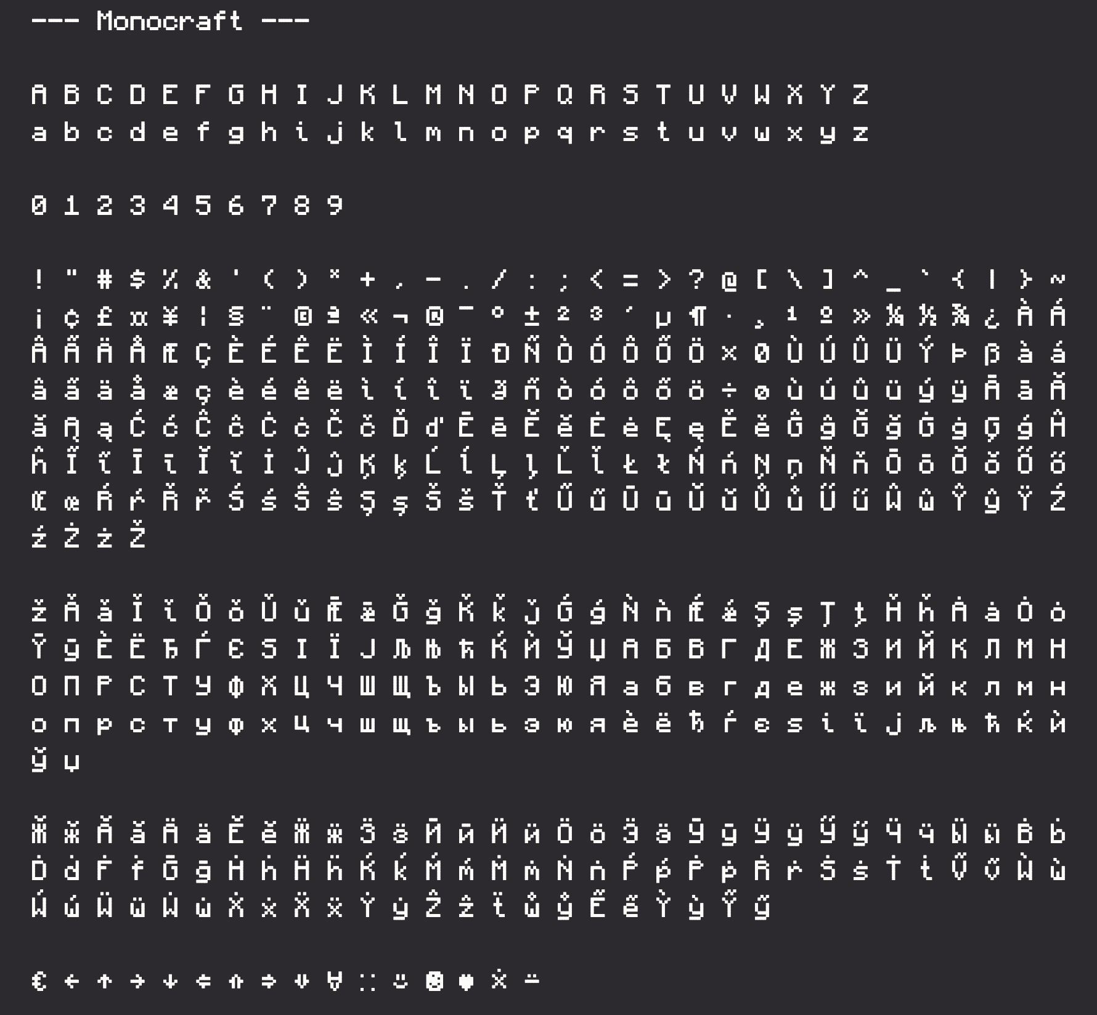Click the uppercase letter Q
The image size is (1097, 1015).
(565, 94)
